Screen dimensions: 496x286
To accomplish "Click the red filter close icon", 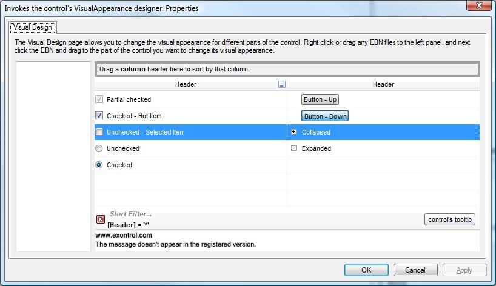I will click(101, 219).
